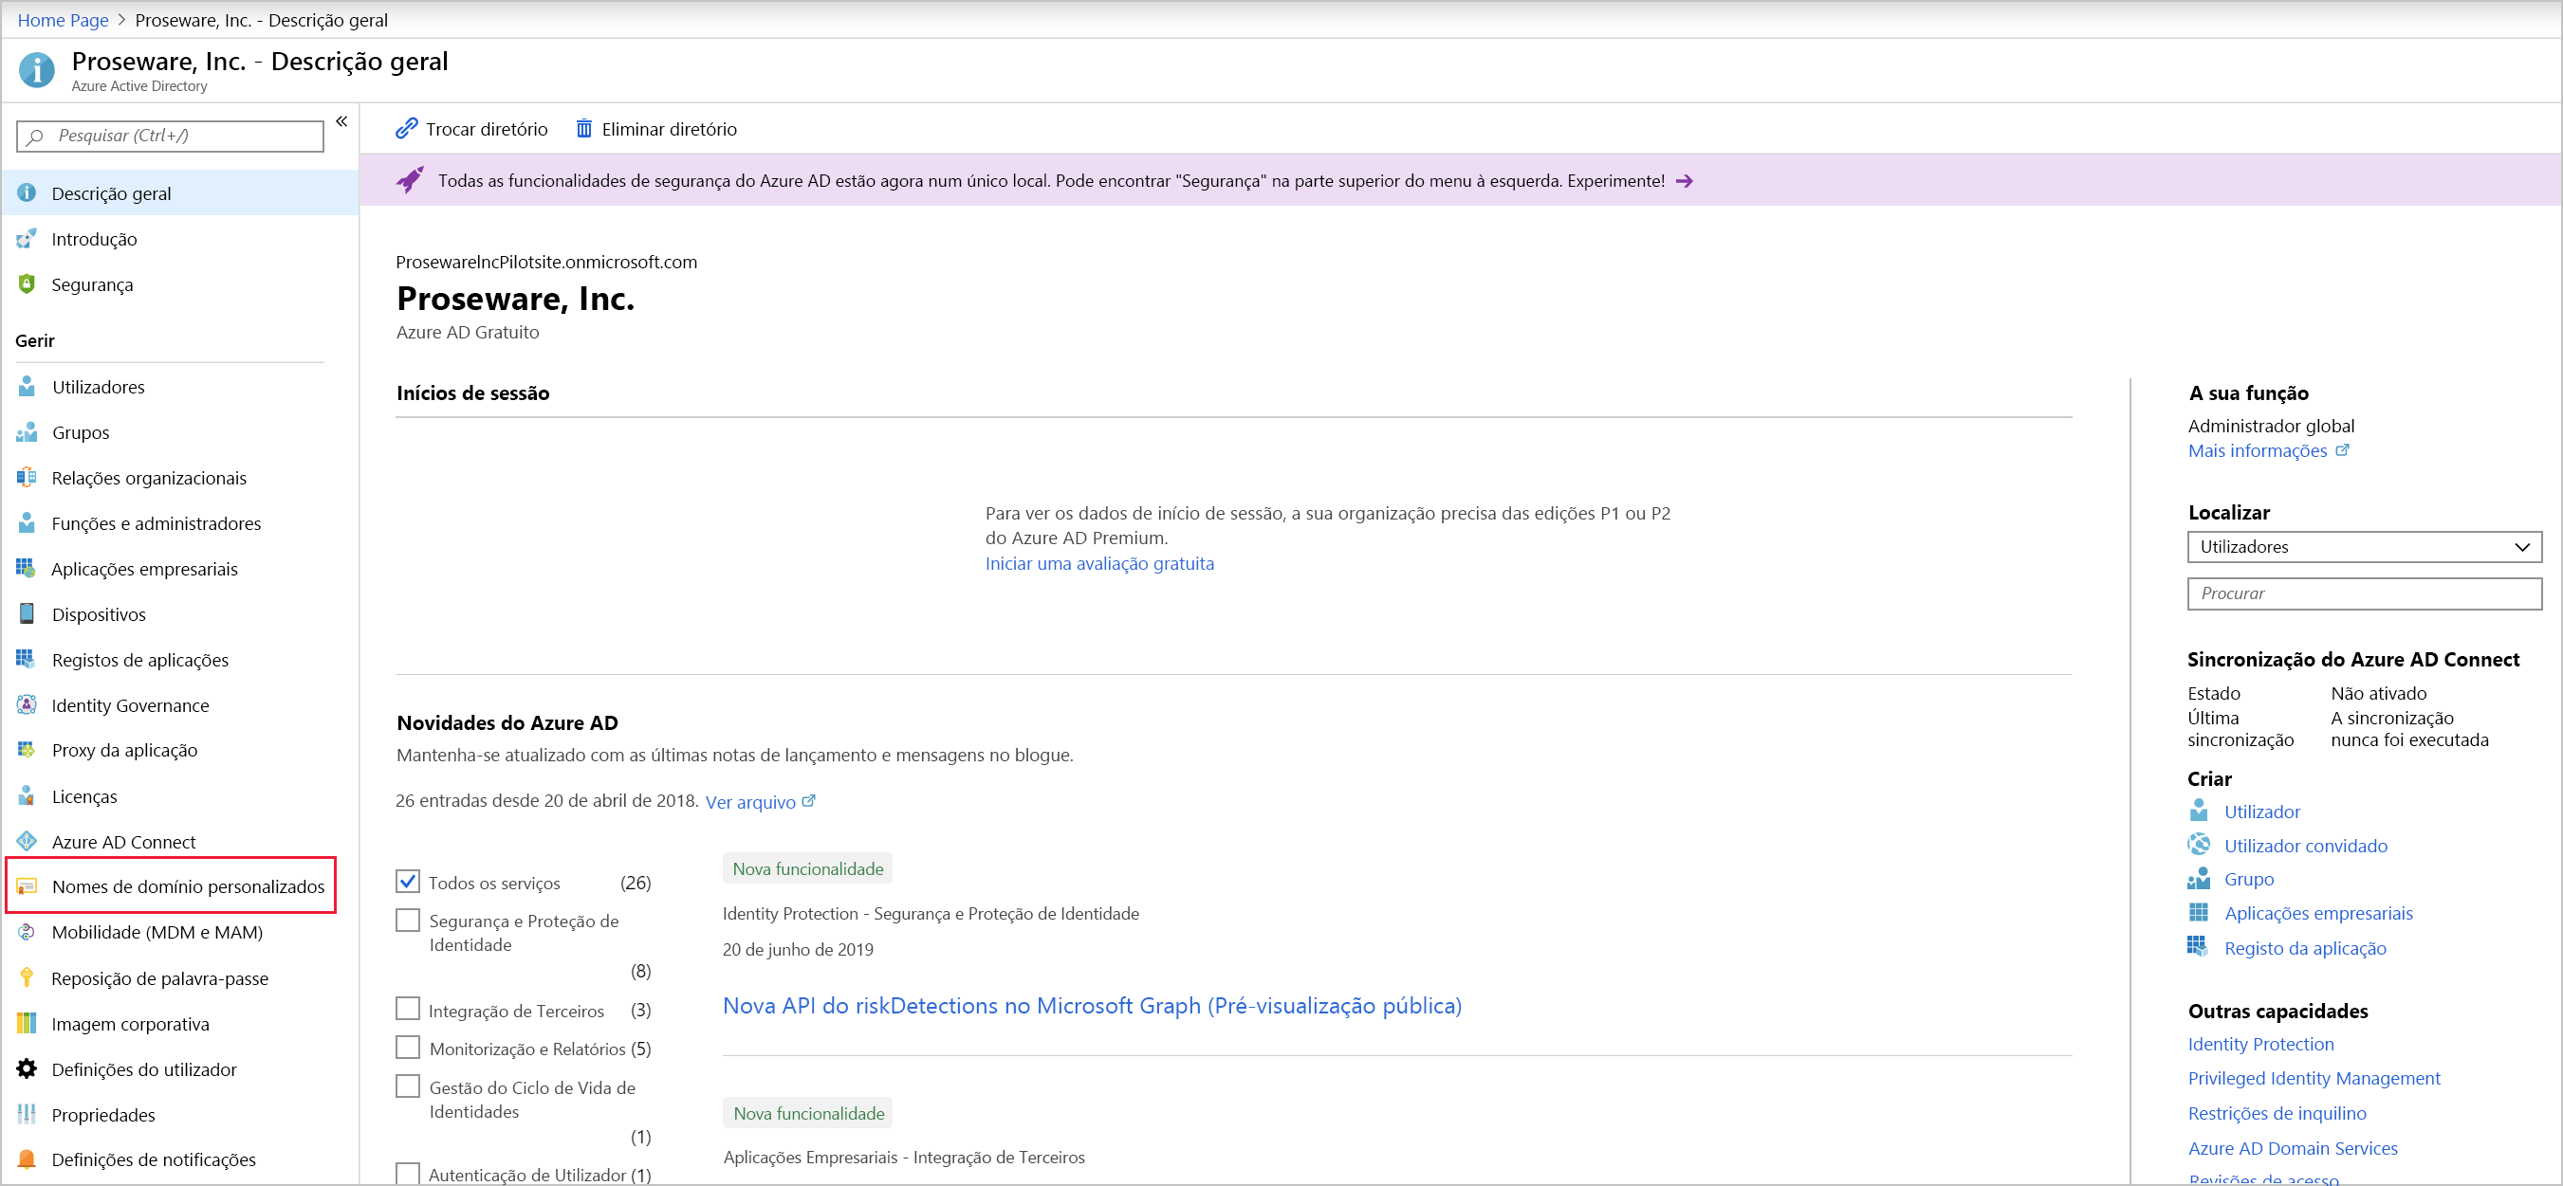Viewport: 2563px width, 1186px height.
Task: Click the Nomes de domínio personalizados icon
Action: (27, 885)
